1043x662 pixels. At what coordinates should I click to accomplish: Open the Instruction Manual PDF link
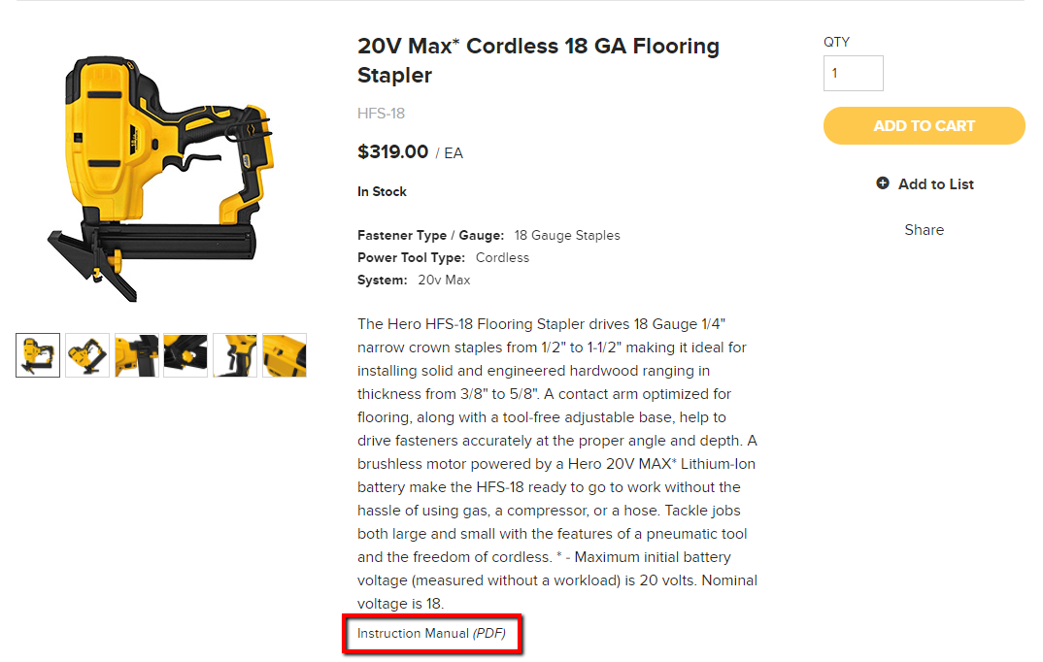[x=431, y=634]
